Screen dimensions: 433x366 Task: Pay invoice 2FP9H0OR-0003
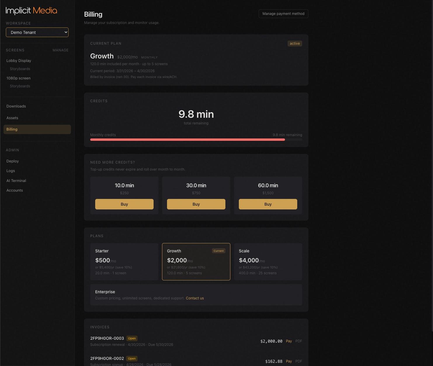289,341
